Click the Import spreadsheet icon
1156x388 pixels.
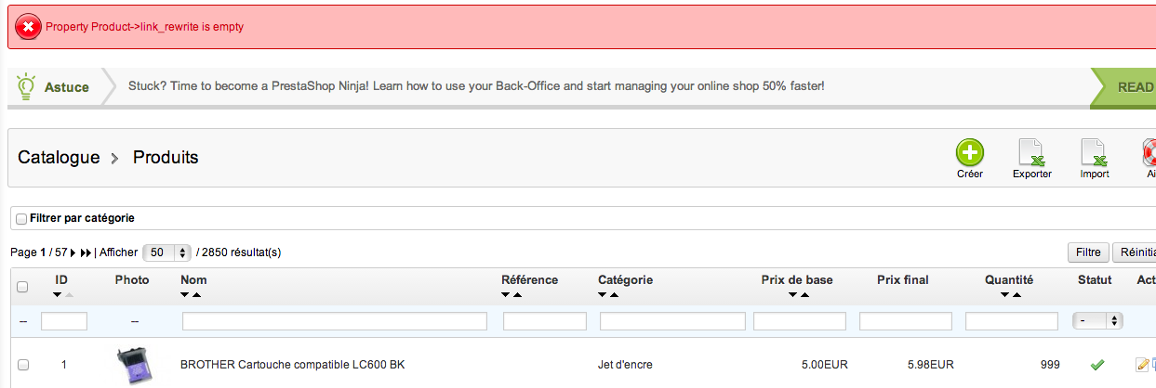tap(1094, 152)
